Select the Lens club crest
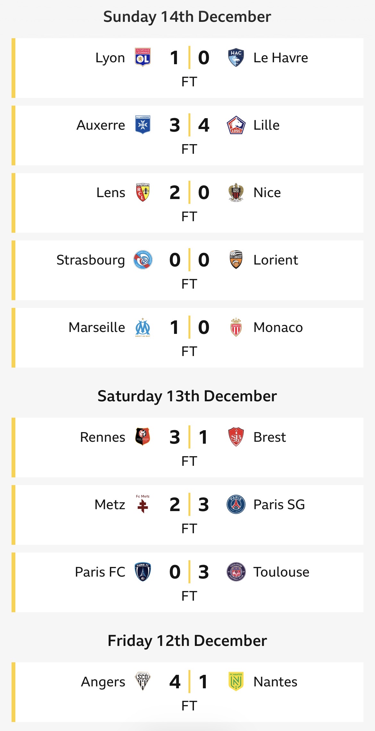 (x=143, y=192)
